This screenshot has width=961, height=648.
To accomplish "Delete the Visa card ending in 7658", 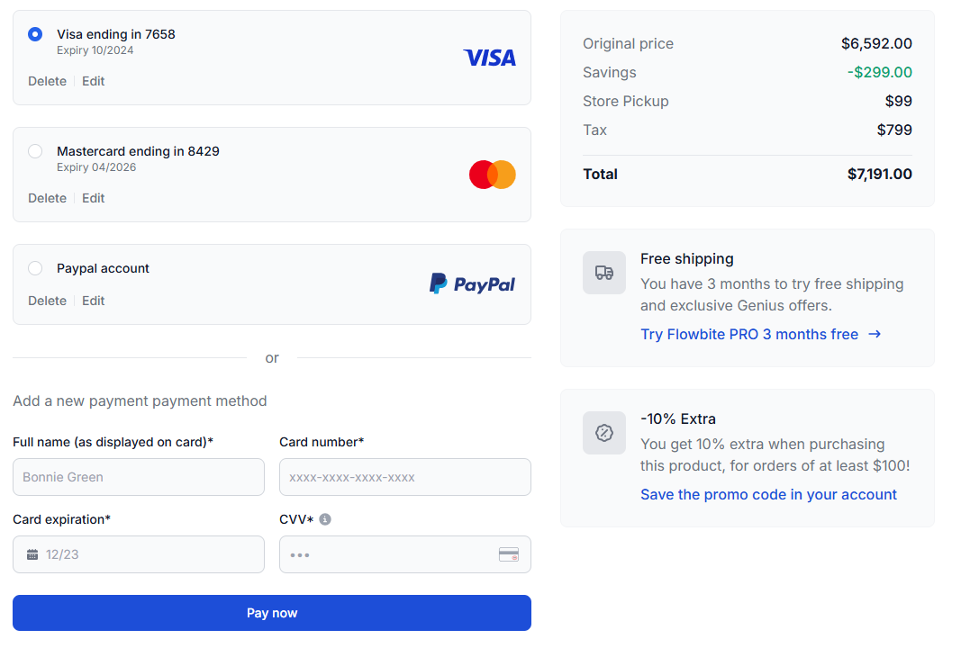I will coord(47,81).
